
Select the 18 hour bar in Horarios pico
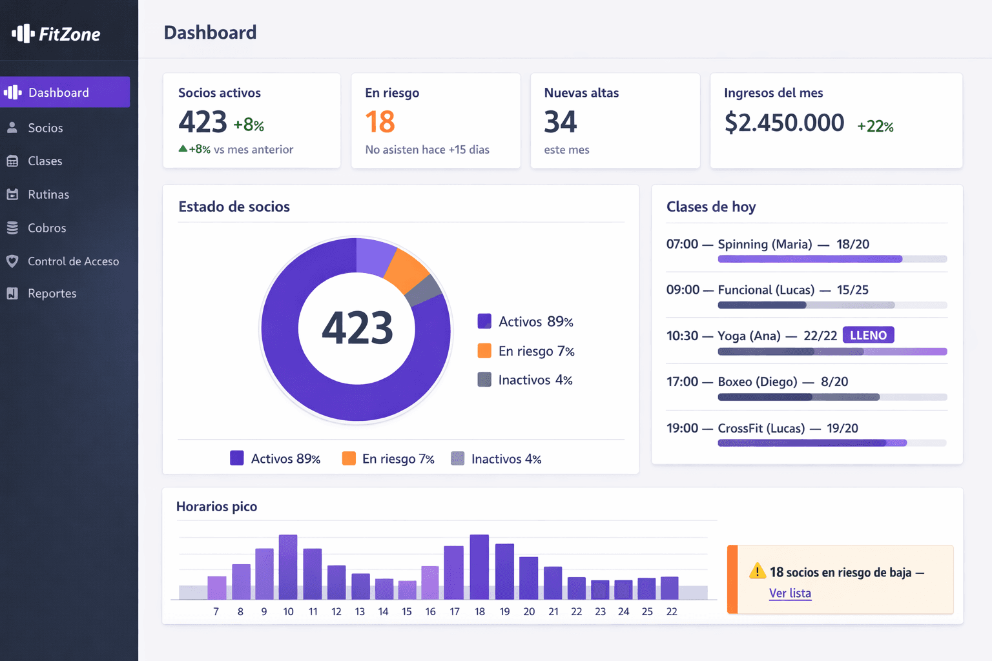(479, 567)
